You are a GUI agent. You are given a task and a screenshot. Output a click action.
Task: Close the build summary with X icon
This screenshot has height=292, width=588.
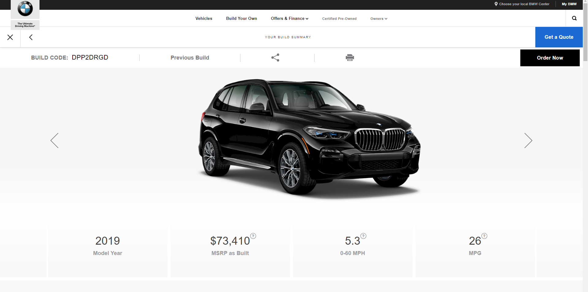tap(10, 37)
